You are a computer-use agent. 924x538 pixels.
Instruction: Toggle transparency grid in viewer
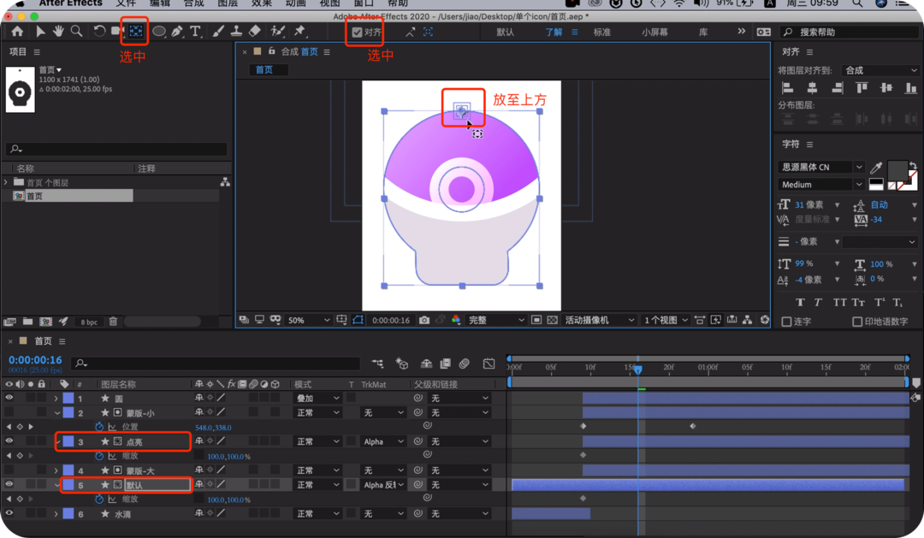pyautogui.click(x=552, y=320)
